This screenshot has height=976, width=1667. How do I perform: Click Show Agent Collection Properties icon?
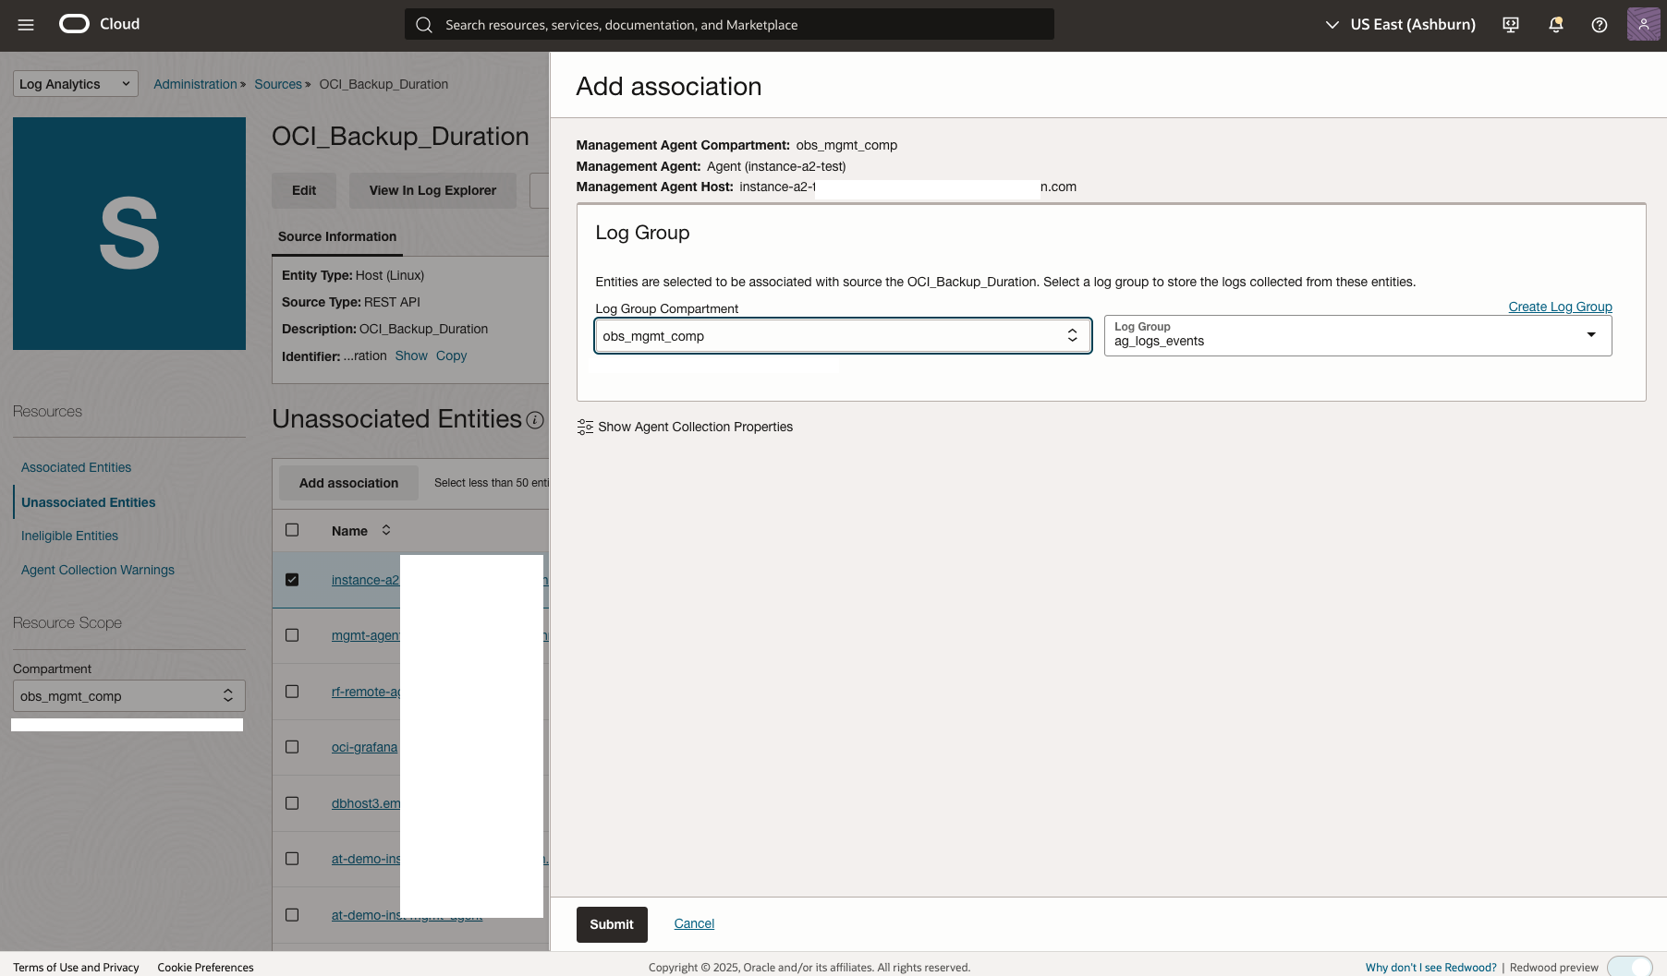click(585, 427)
